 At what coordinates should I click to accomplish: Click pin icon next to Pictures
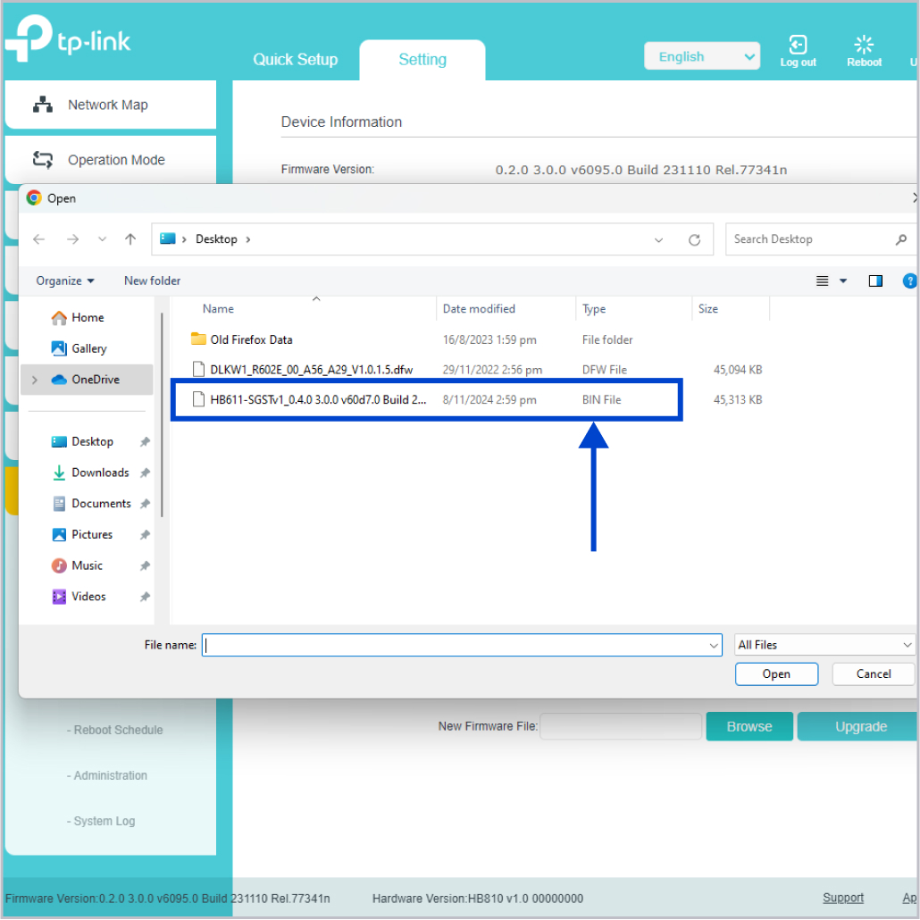tap(145, 534)
